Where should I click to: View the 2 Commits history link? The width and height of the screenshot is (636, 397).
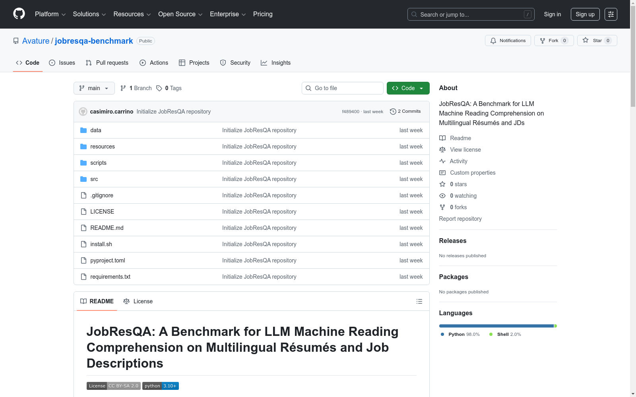[405, 112]
